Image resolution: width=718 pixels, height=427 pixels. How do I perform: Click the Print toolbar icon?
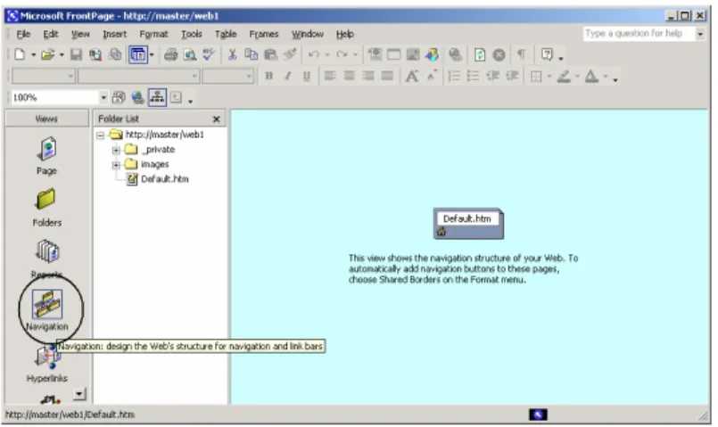coord(170,55)
